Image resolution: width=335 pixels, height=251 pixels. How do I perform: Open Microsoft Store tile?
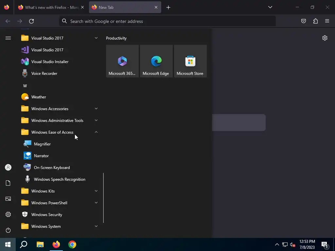(x=190, y=61)
